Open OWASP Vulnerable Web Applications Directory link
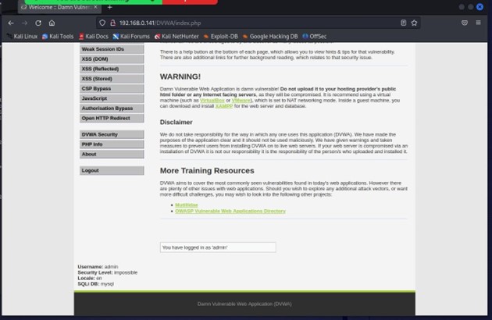 click(230, 211)
